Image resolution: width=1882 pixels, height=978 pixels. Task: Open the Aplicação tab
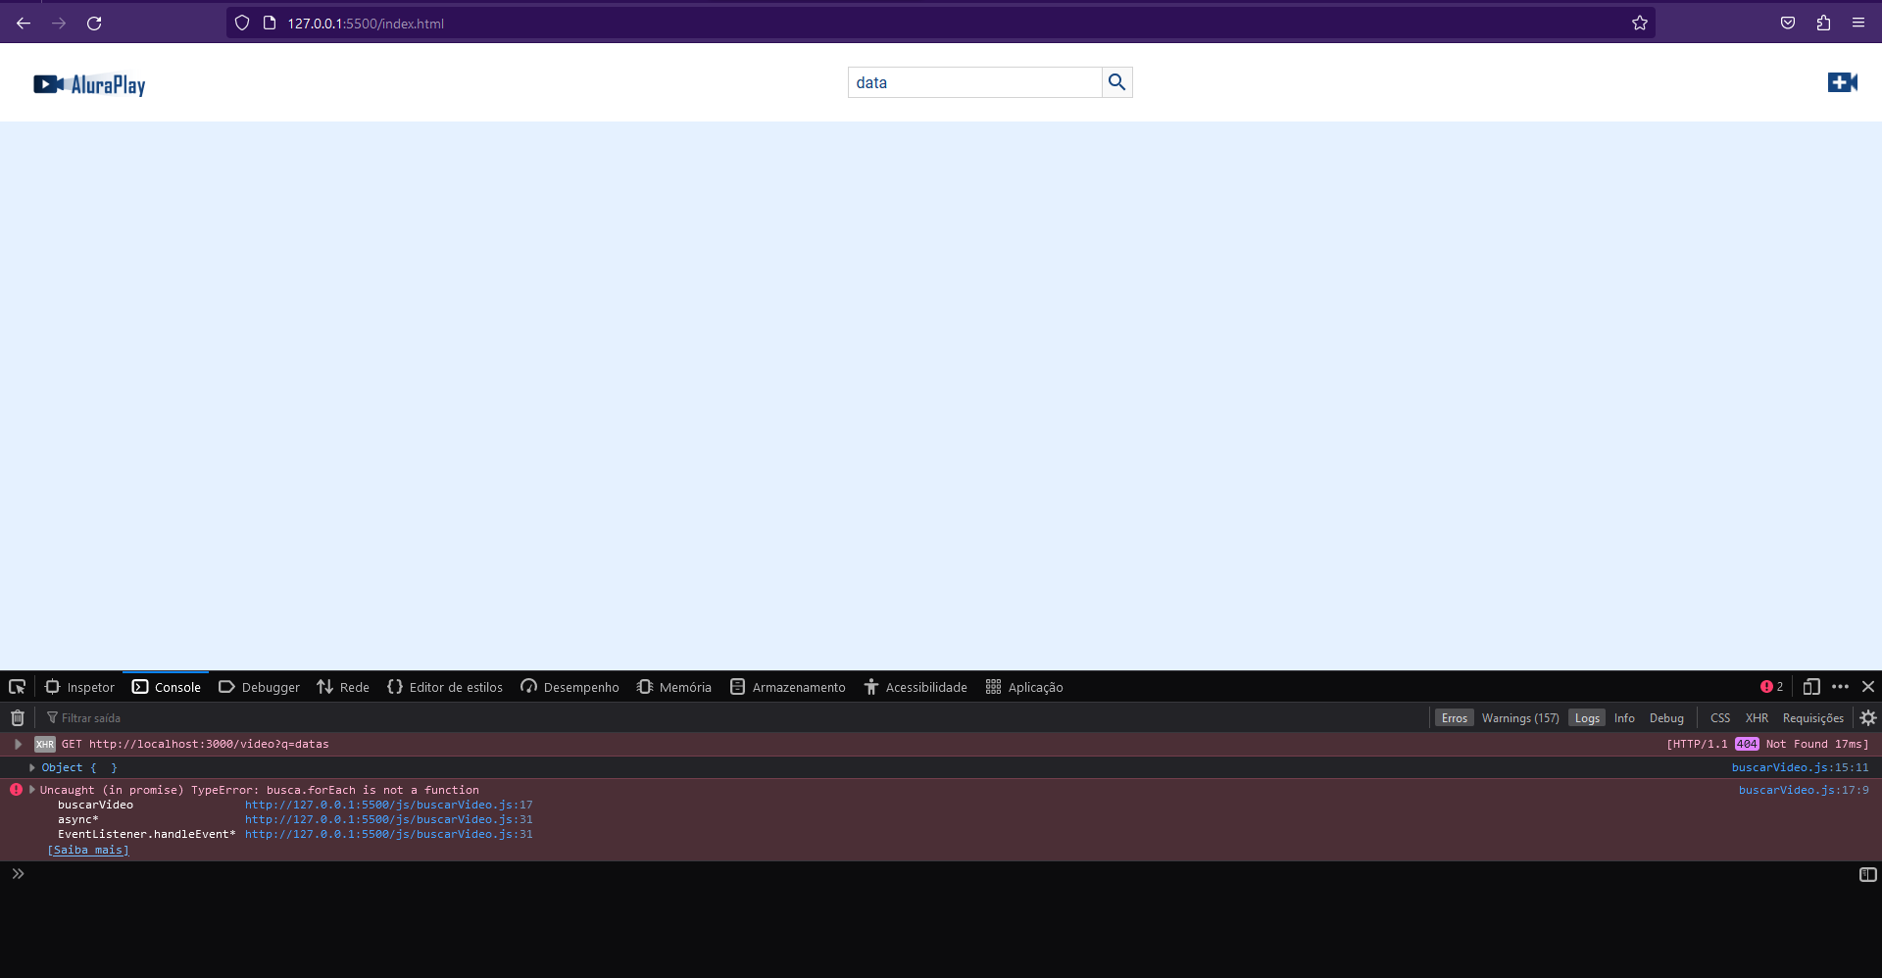[x=1024, y=687]
